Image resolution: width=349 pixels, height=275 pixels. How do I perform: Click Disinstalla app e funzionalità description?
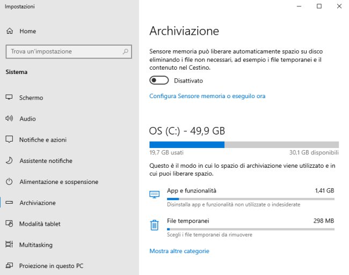tap(234, 204)
